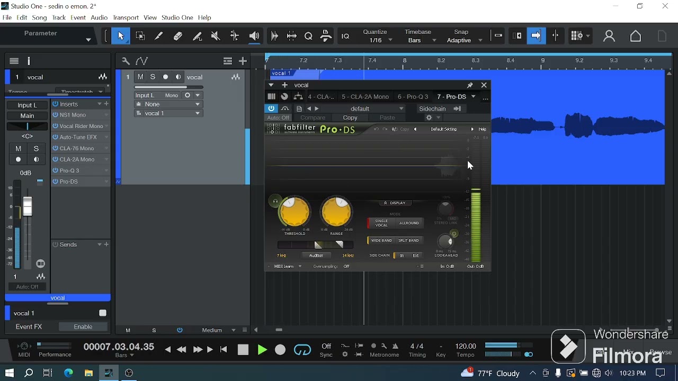The width and height of the screenshot is (678, 381).
Task: Click the Zoom magnifier tool
Action: pyautogui.click(x=309, y=36)
